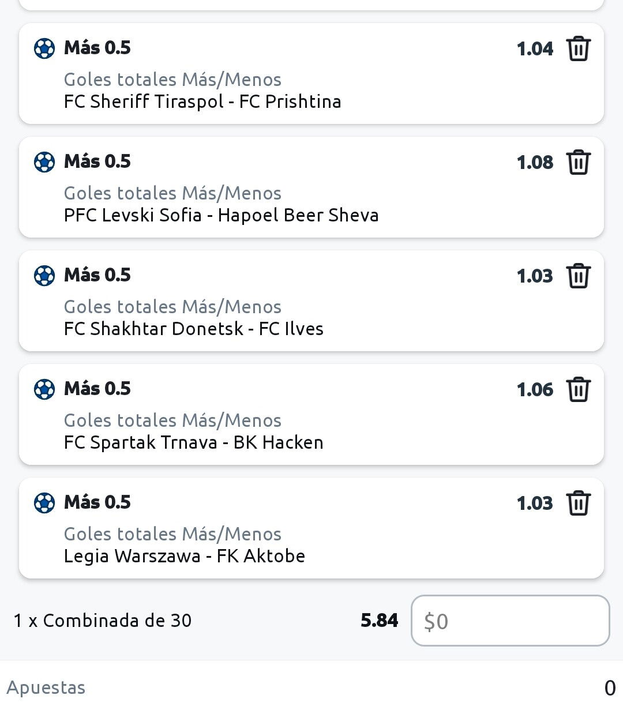Open the FC Shakhtar Donetsk - FC Ilves match

194,329
